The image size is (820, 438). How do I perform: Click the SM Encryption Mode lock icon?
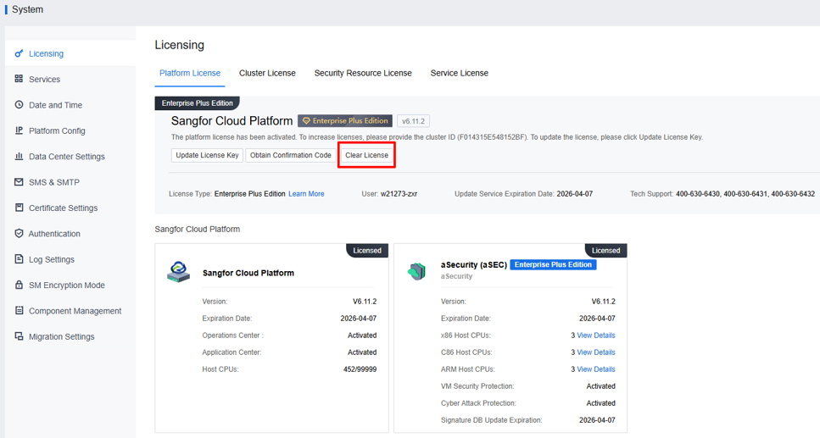click(x=19, y=285)
